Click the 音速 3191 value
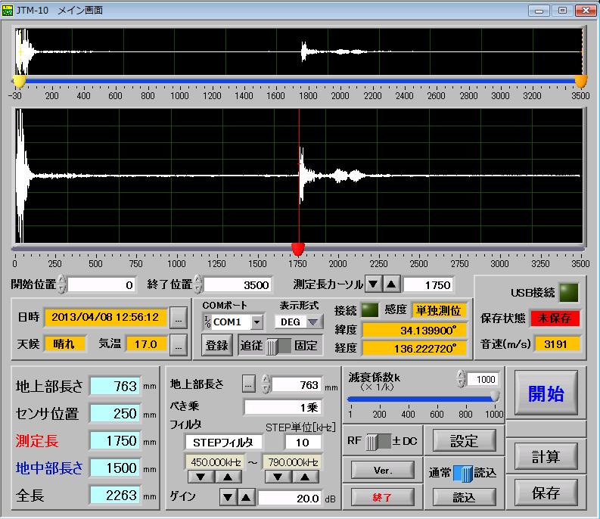The width and height of the screenshot is (600, 519). (x=557, y=344)
